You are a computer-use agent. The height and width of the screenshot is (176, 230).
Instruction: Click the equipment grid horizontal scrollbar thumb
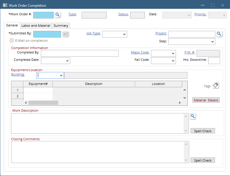43,103
